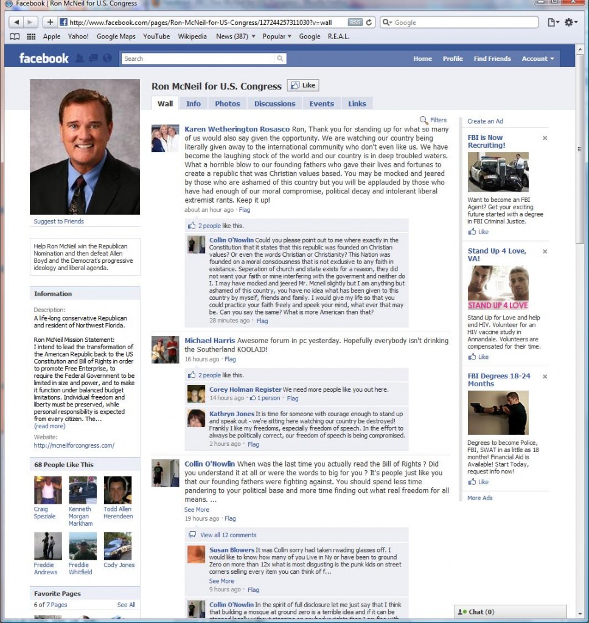Click the Facebook friend requests icon
This screenshot has height=623, width=589.
point(79,58)
